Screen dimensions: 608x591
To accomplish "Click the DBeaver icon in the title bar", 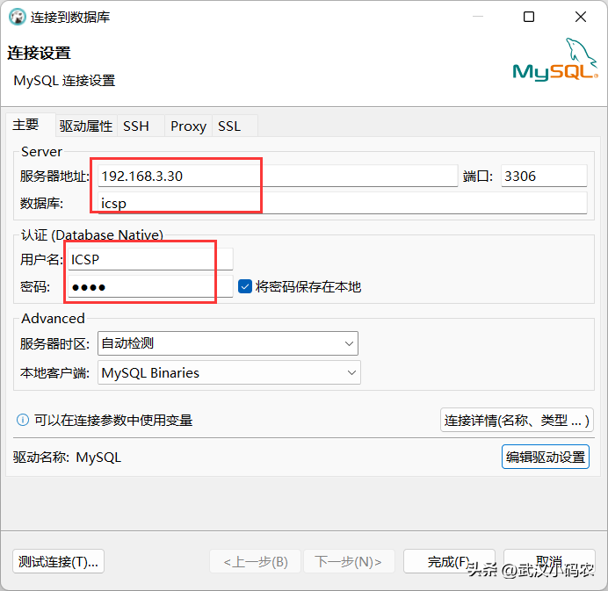I will tap(17, 18).
